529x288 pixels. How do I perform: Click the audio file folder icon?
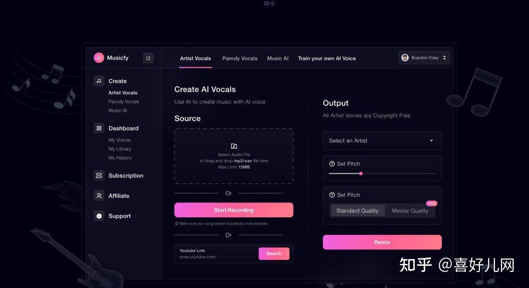[x=234, y=146]
